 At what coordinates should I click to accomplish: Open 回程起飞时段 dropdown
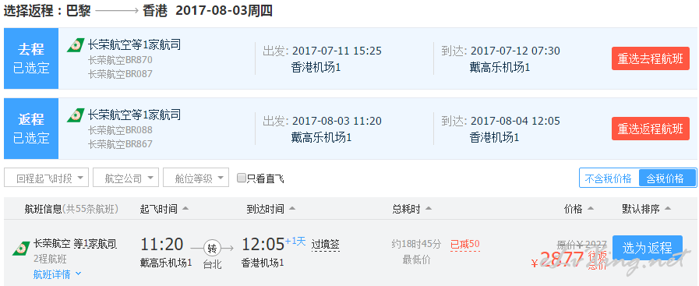[x=46, y=178]
